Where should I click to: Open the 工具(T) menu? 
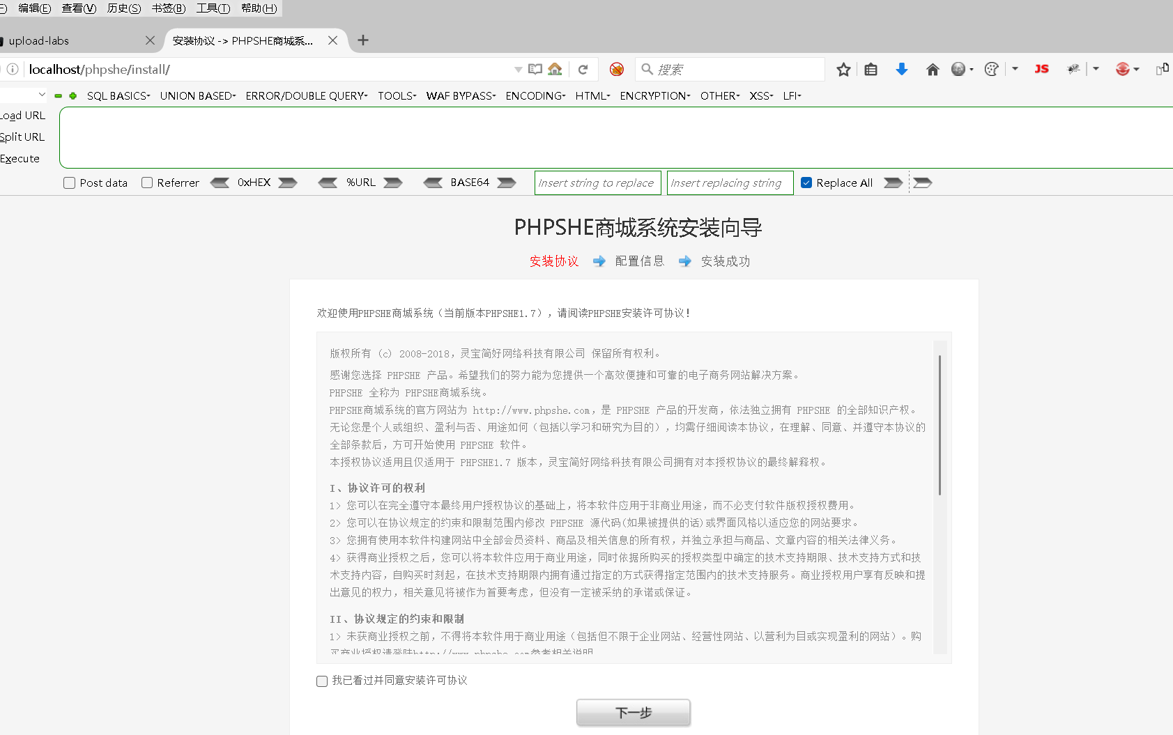[x=213, y=8]
